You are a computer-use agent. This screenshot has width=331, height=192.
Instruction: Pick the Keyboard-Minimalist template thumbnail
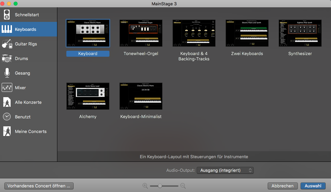(x=141, y=96)
